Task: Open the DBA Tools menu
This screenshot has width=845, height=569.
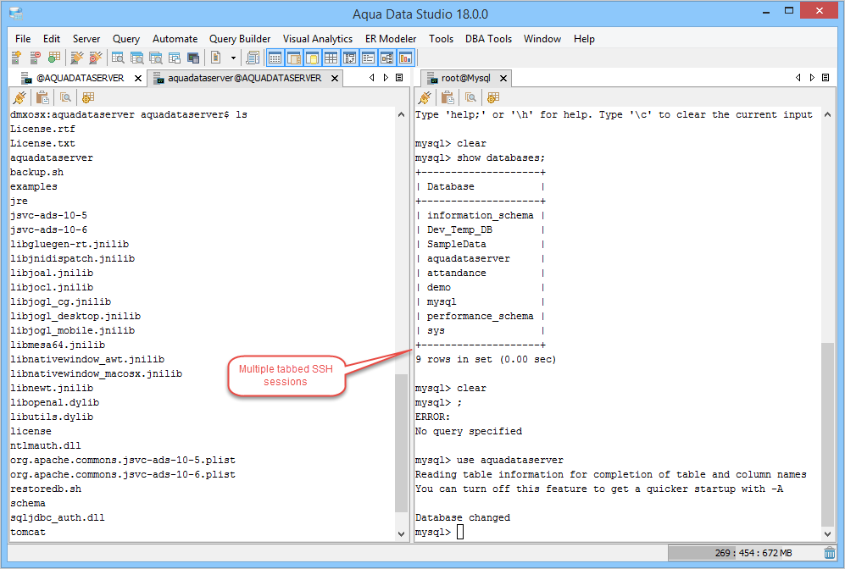Action: tap(488, 39)
